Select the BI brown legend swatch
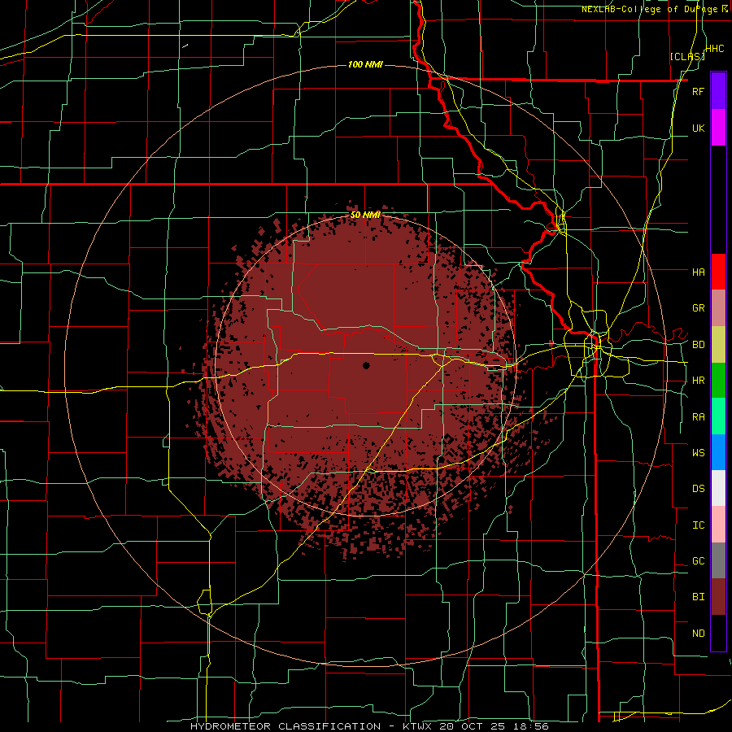The width and height of the screenshot is (732, 732). pyautogui.click(x=718, y=597)
